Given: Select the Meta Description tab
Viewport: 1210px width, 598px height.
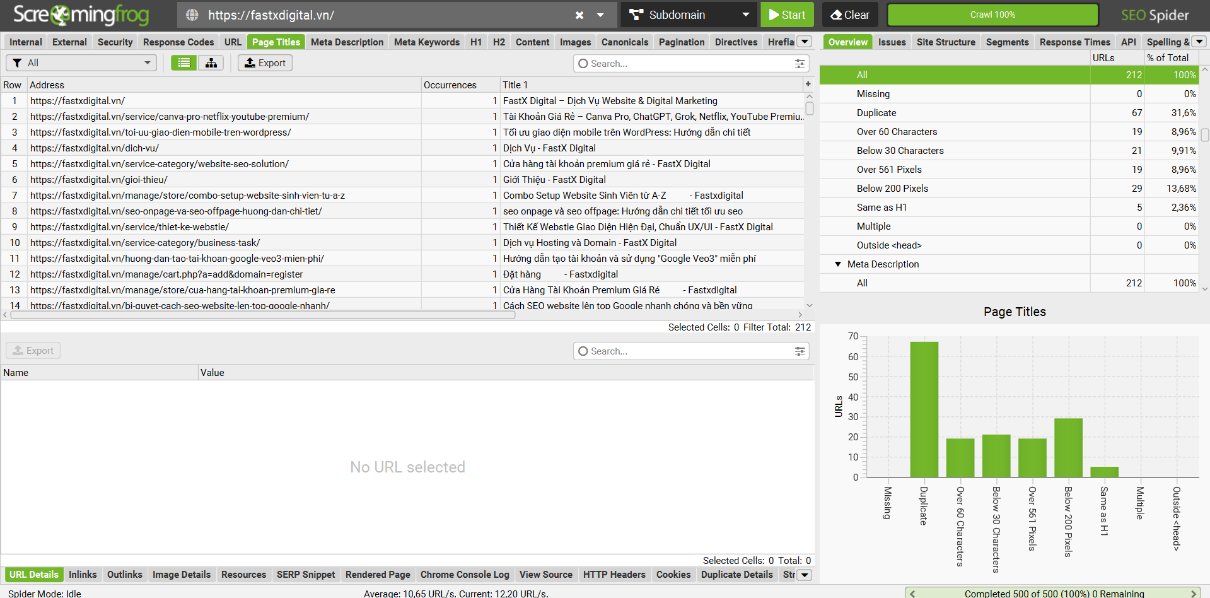Looking at the screenshot, I should [x=347, y=42].
